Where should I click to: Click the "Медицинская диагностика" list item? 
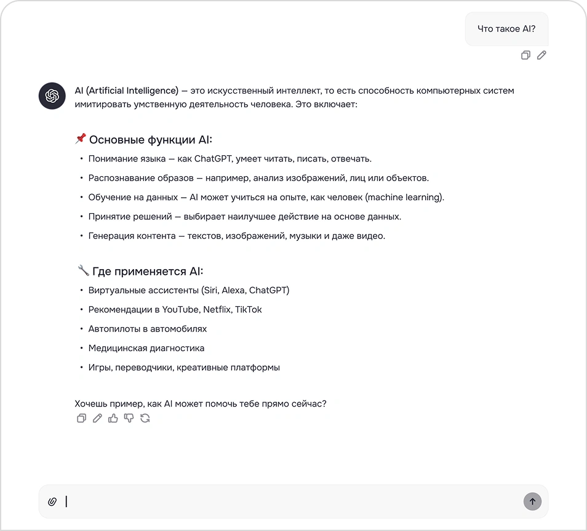point(146,348)
